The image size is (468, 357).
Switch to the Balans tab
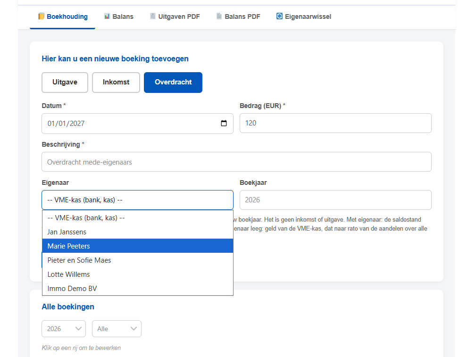118,17
